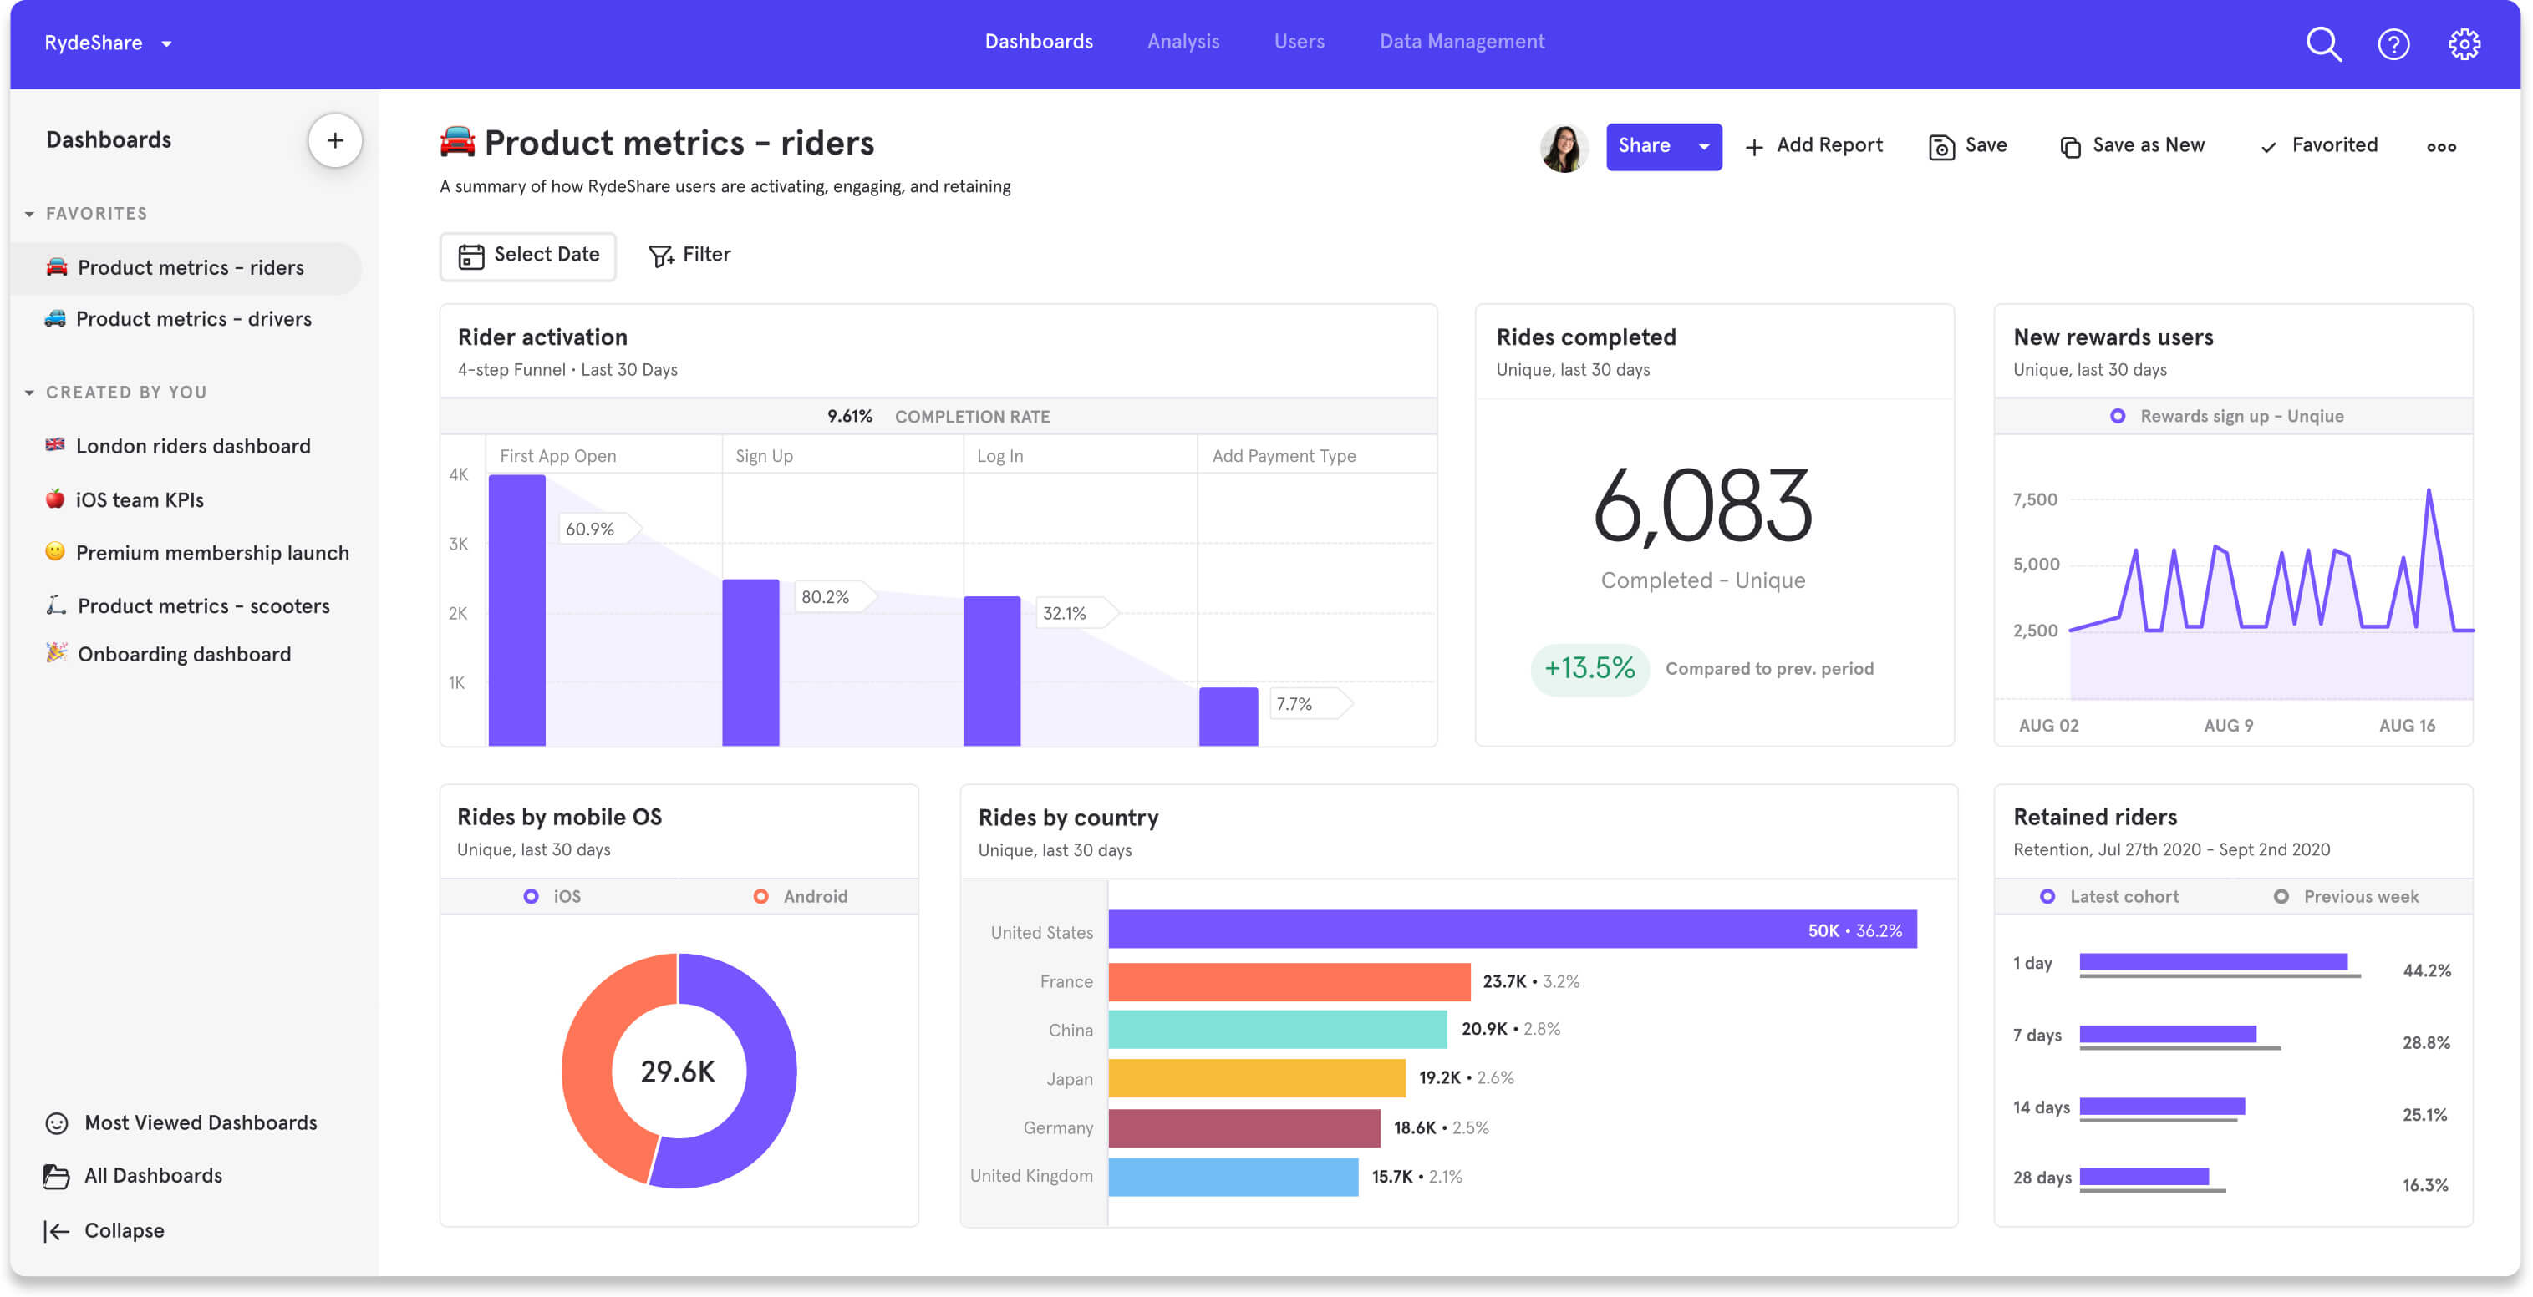Select the Rewards sign up - Unqiue radio button
The image size is (2533, 1297).
tap(2120, 416)
